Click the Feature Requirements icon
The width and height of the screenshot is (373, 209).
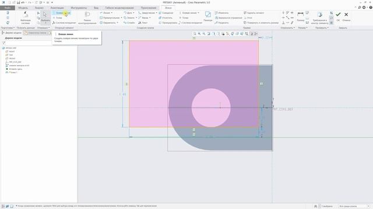click(320, 17)
